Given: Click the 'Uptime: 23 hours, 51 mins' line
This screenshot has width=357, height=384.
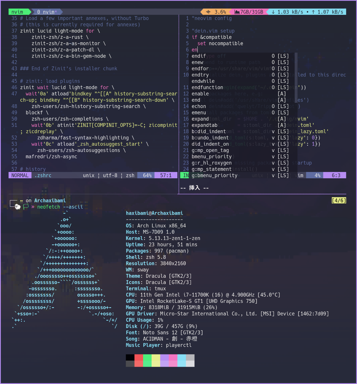Looking at the screenshot, I should tap(161, 245).
